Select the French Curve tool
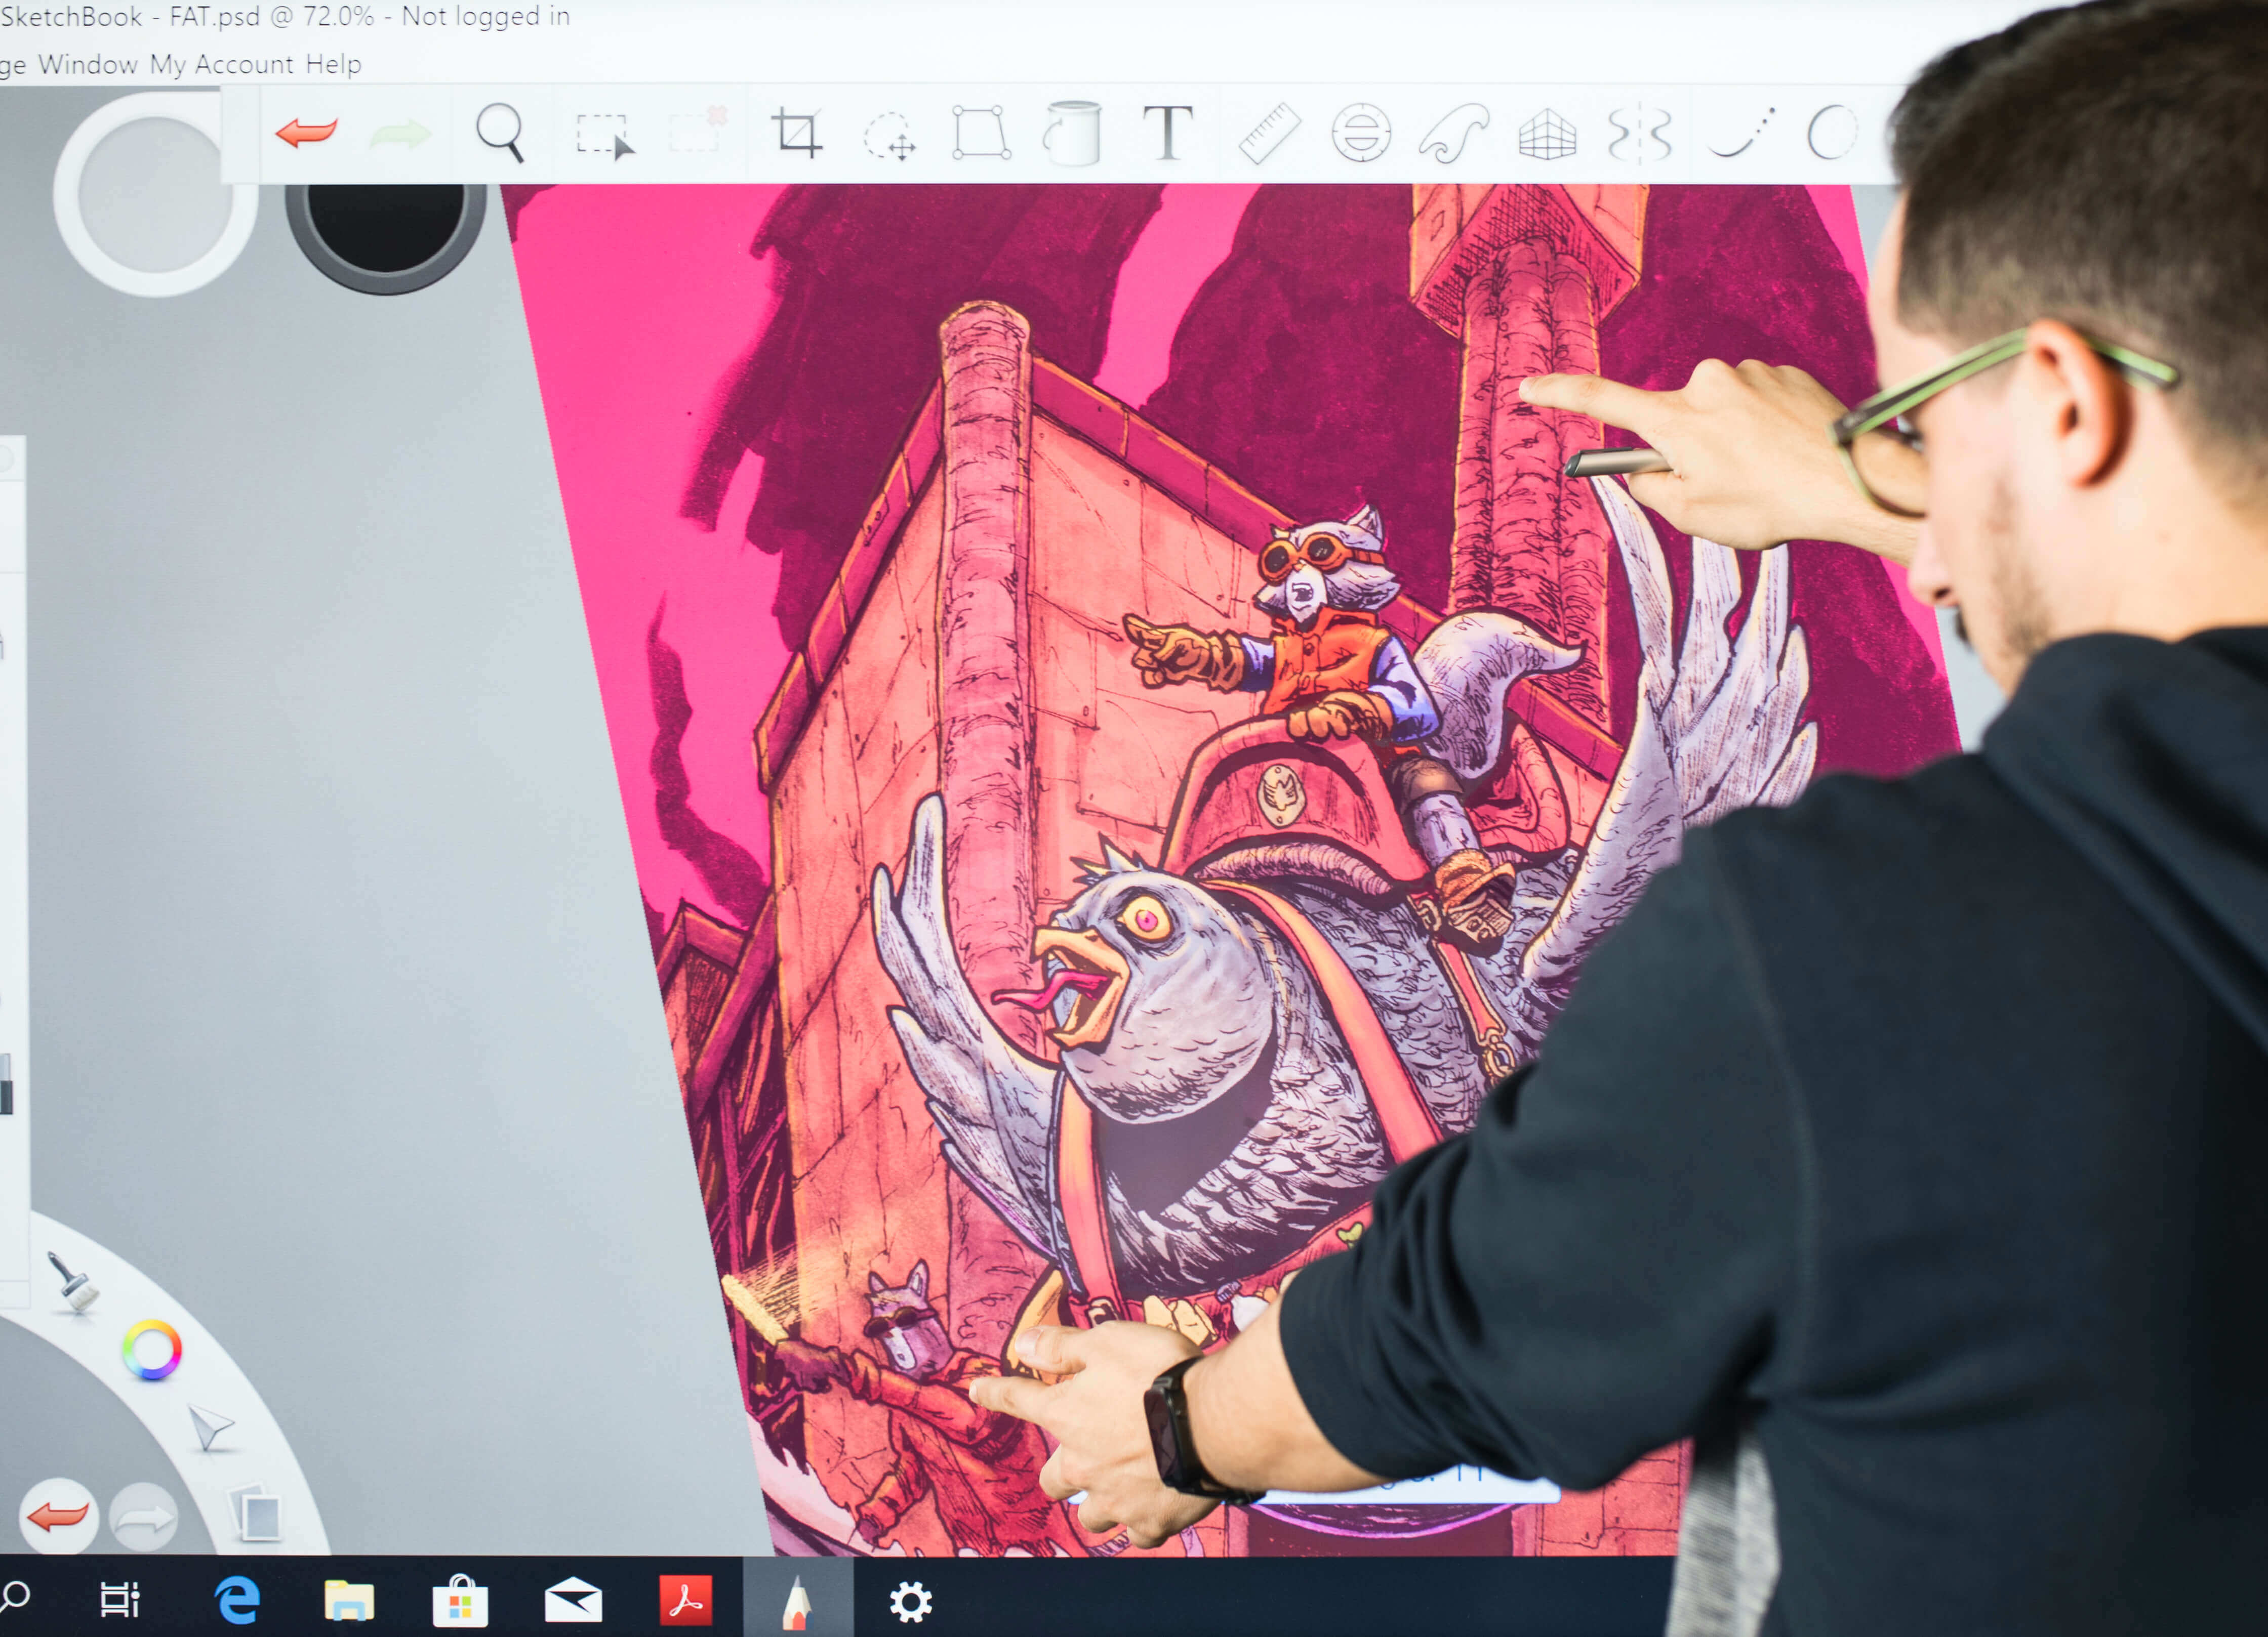Image resolution: width=2268 pixels, height=1637 pixels. click(x=1453, y=134)
